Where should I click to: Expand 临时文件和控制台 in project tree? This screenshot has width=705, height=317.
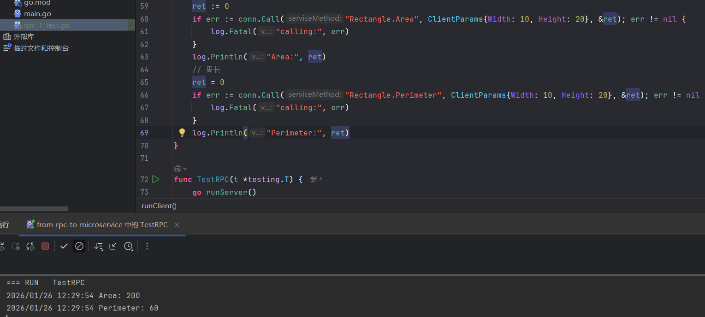tap(41, 48)
